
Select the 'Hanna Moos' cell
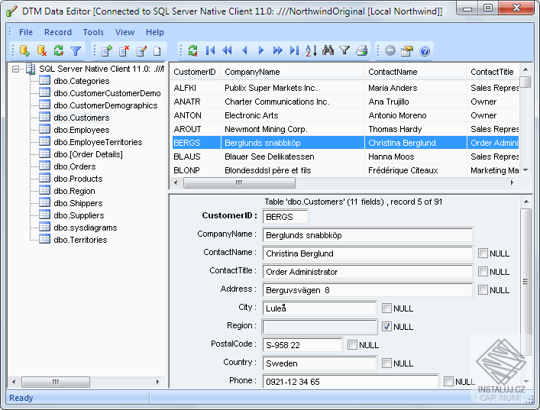point(415,157)
